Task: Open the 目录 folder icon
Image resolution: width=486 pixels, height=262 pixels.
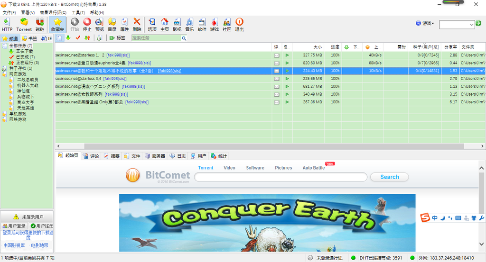Action: [112, 25]
